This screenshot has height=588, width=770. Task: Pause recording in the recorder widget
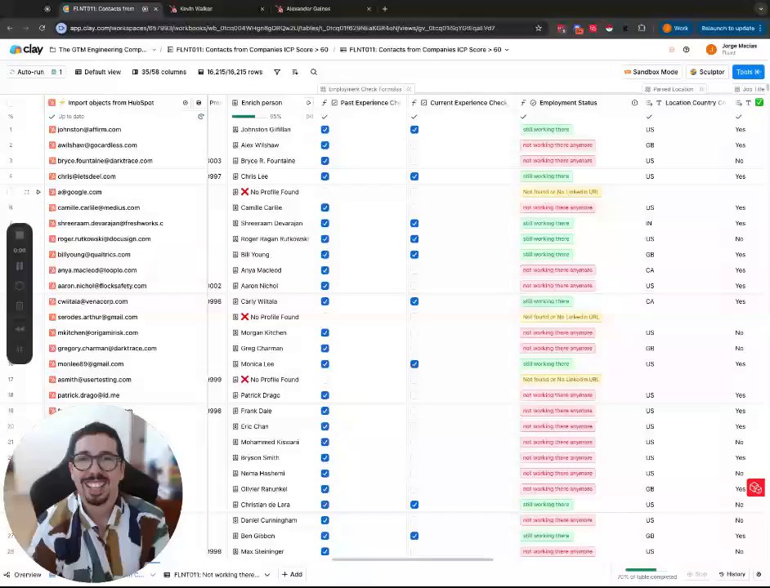20,266
